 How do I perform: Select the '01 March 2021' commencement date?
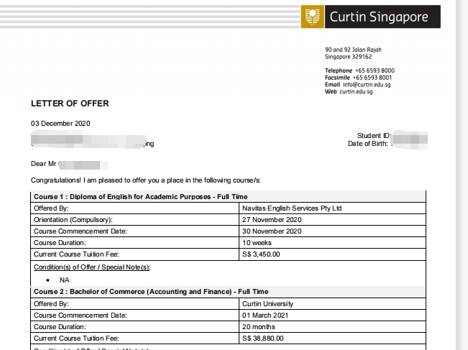(265, 316)
